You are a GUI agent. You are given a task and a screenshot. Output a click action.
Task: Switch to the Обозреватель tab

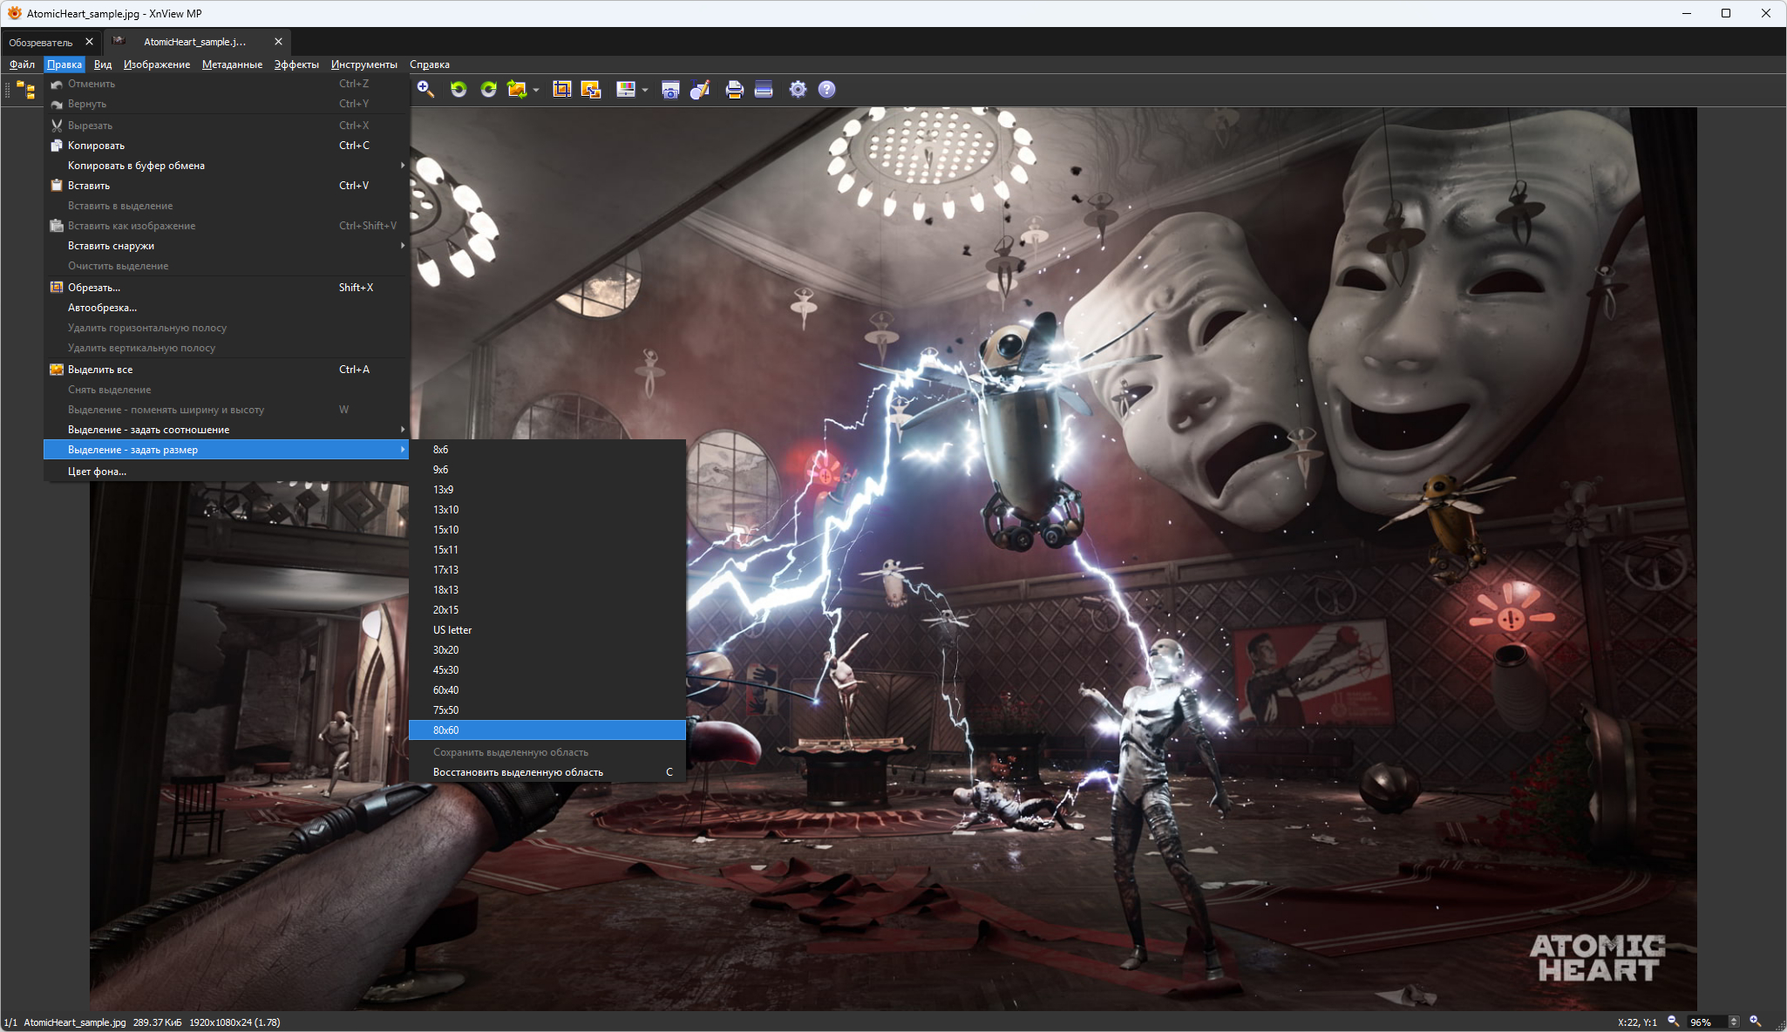pyautogui.click(x=41, y=42)
